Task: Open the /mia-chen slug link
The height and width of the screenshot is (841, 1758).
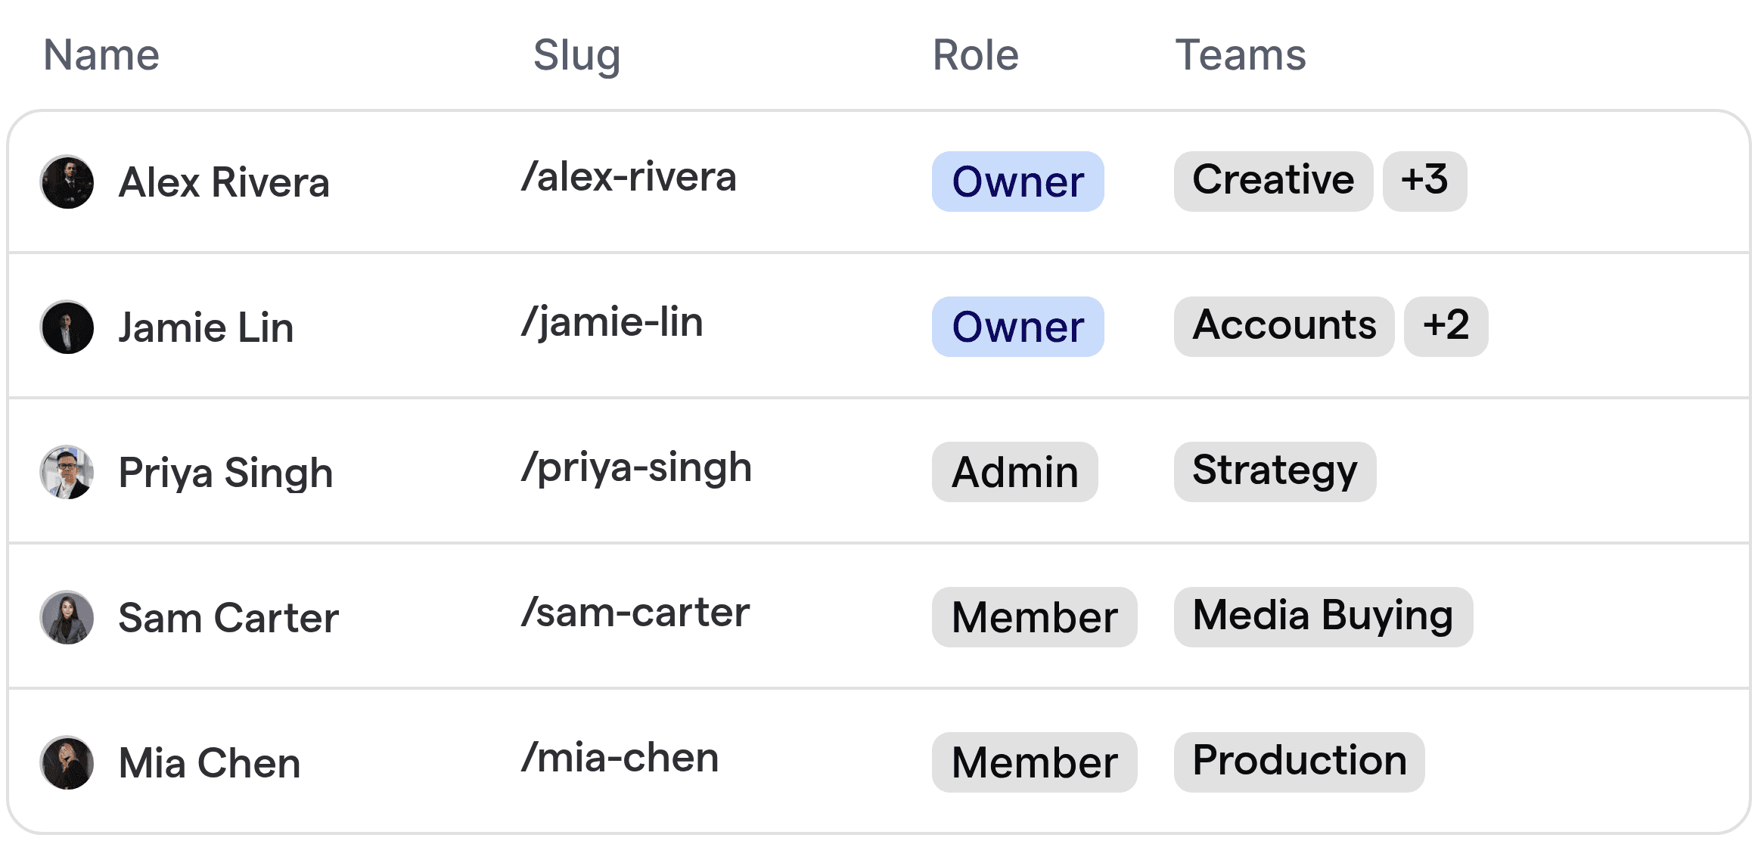Action: [x=620, y=758]
